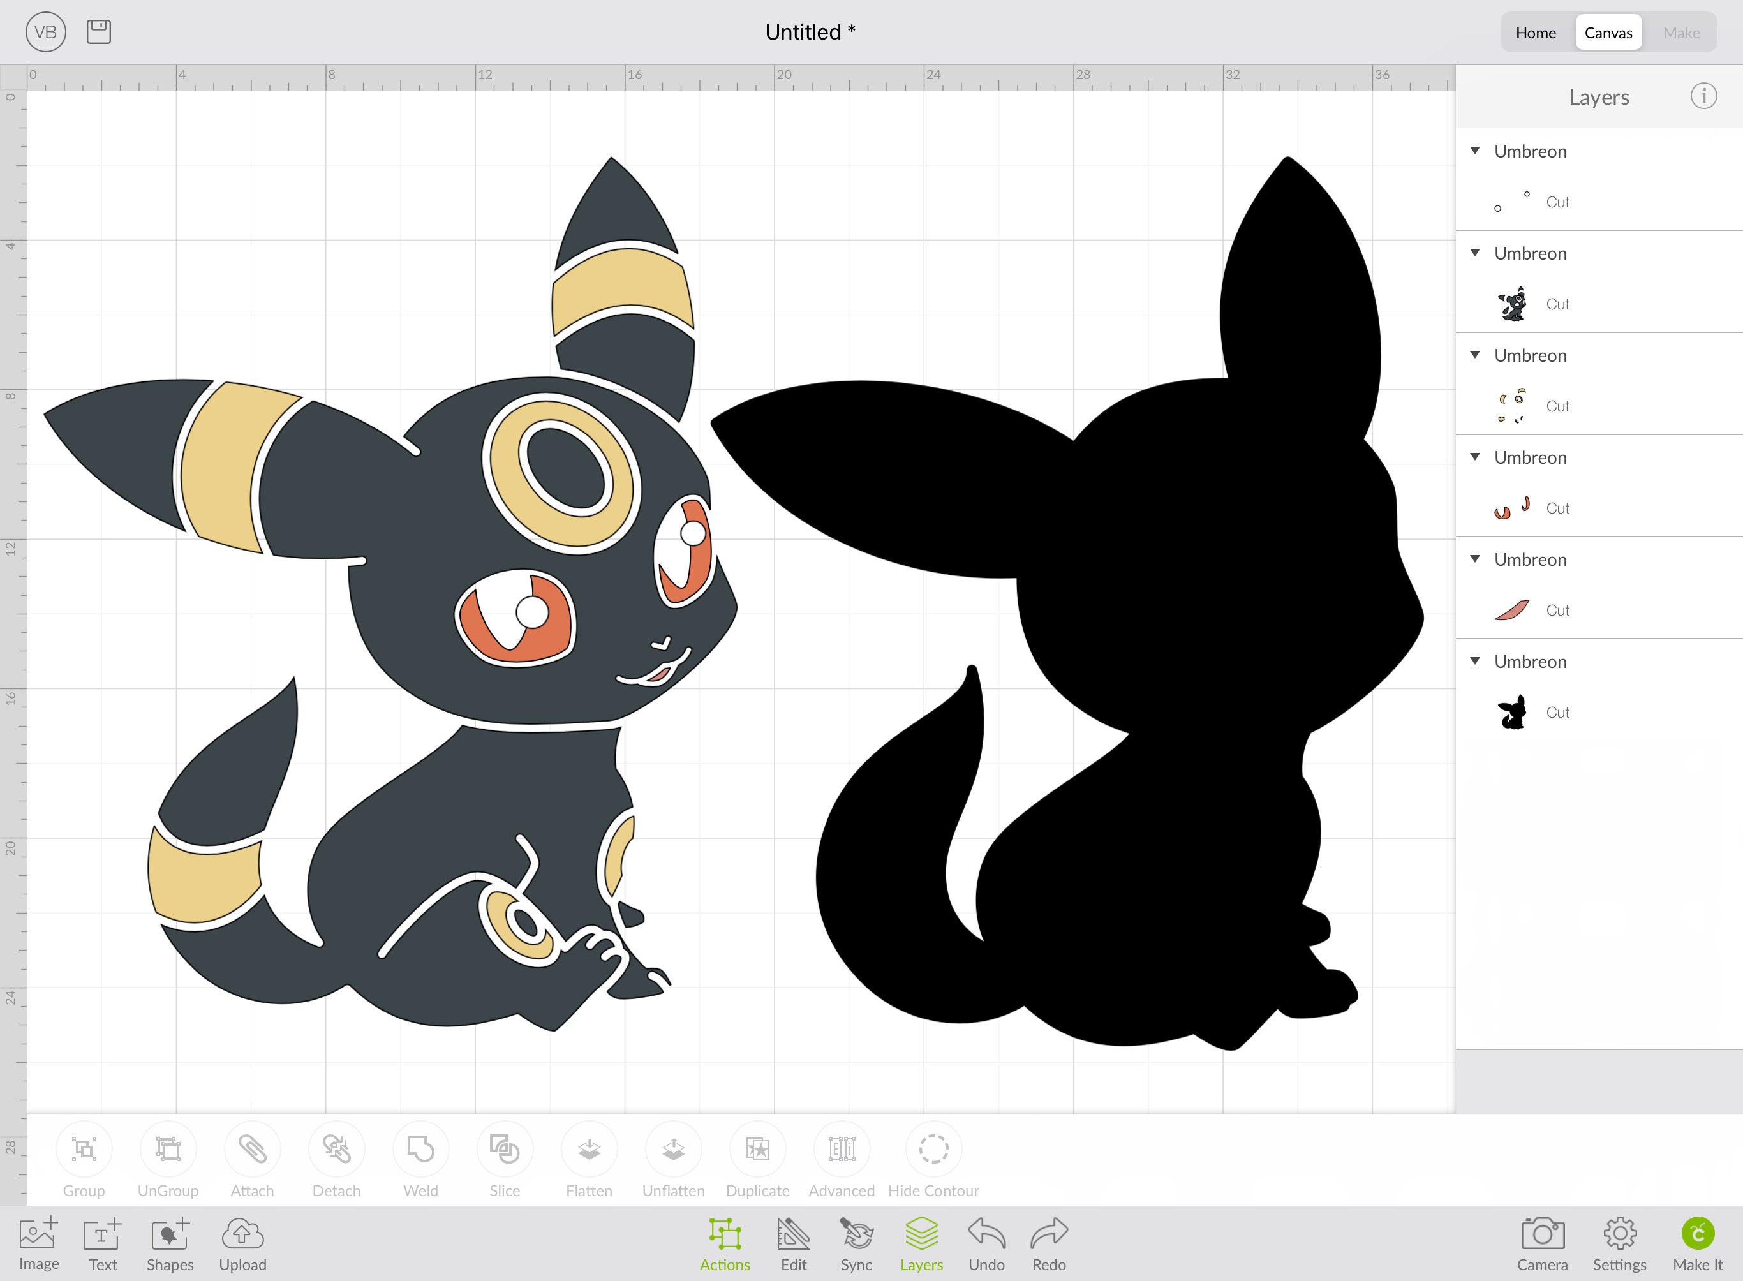Open the Edit panel
Screen dimensions: 1743x1281
tap(794, 1244)
